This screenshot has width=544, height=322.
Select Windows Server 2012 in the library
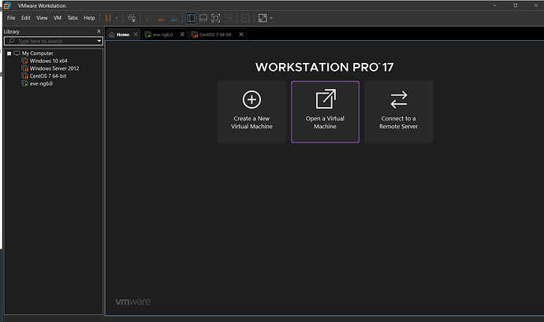coord(54,68)
